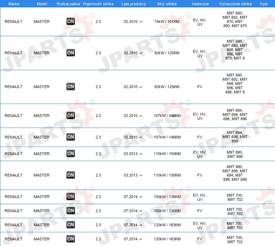Click the ON fuel icon in the 92kW / 125KM FV row
275x246 pixels.
[x=71, y=87]
